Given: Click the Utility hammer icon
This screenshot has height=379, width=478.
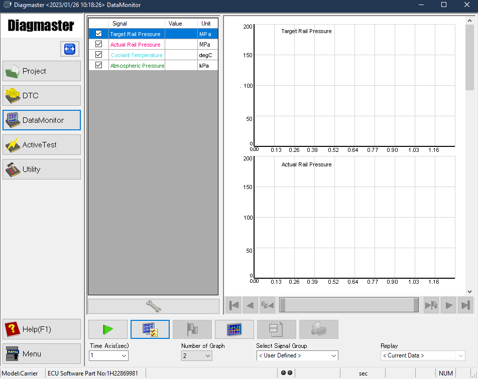Looking at the screenshot, I should [13, 169].
